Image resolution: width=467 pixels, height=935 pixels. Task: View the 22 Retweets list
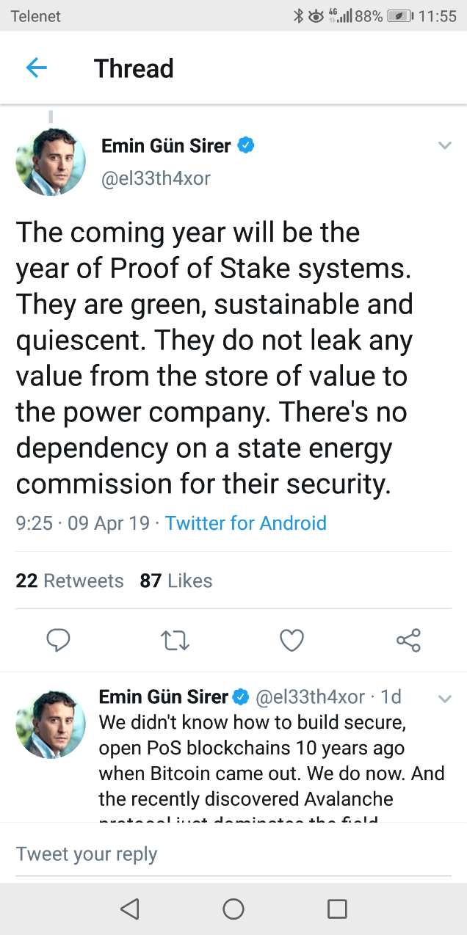point(70,581)
